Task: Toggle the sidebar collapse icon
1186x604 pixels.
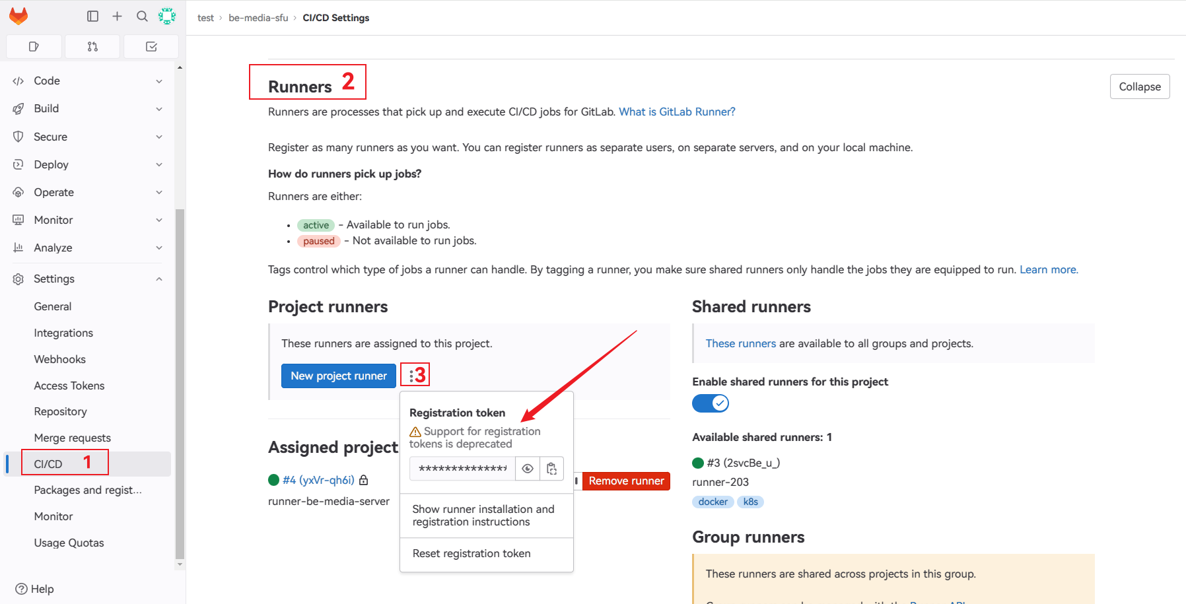Action: 92,16
